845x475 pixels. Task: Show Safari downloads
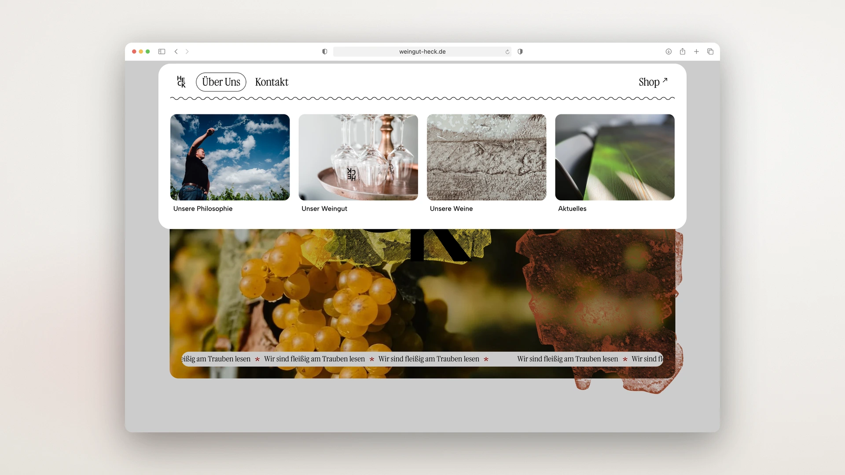click(669, 51)
